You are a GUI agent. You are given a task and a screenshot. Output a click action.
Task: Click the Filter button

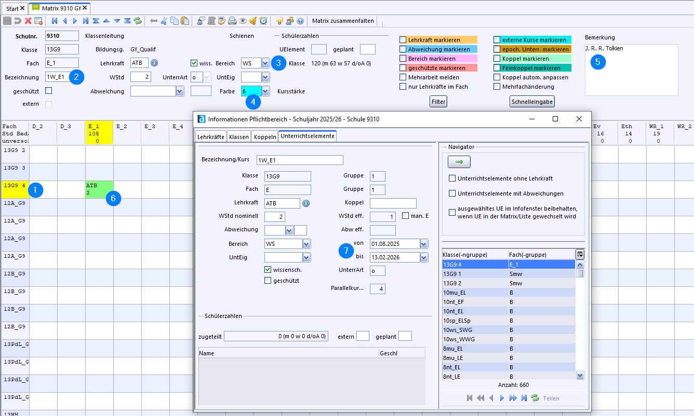coord(438,102)
